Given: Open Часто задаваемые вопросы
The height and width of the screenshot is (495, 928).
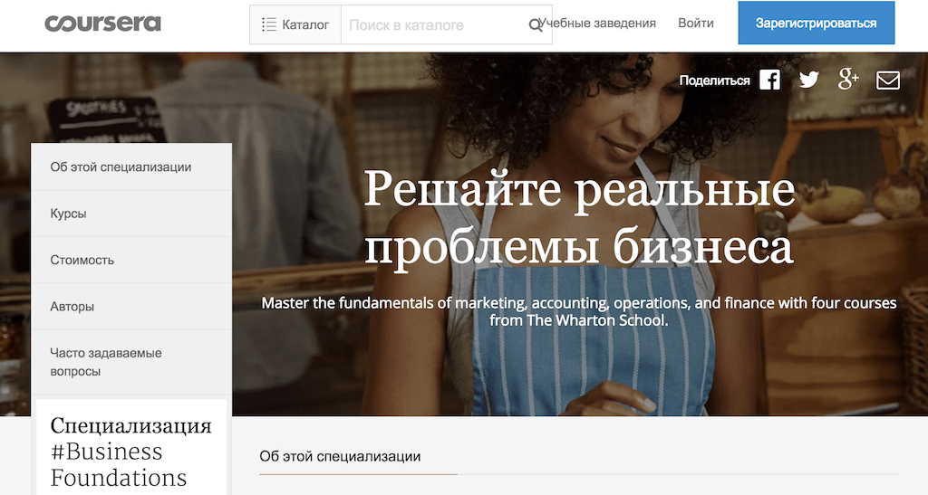Looking at the screenshot, I should [x=131, y=362].
